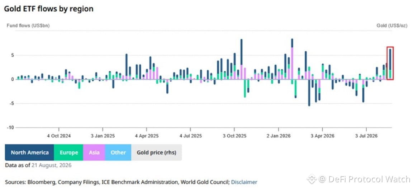Select the 3 Oct 2025 axis label
This screenshot has height=188, width=413.
tap(234, 136)
